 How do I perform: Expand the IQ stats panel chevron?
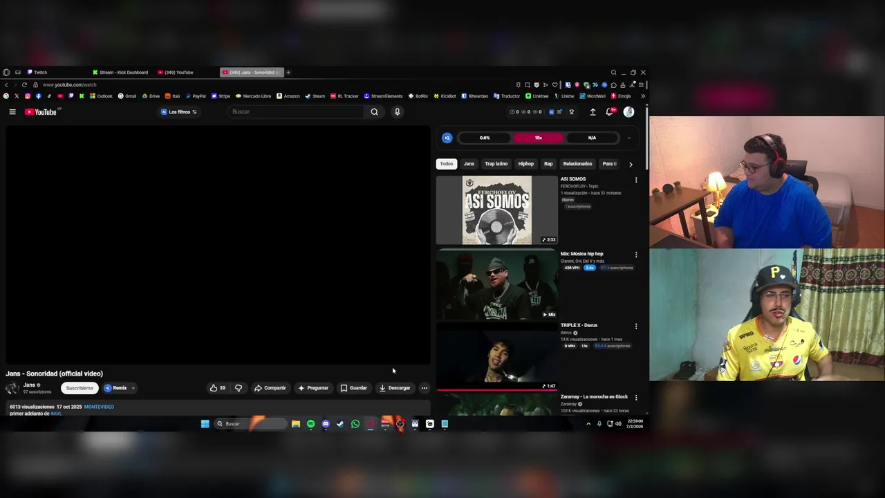pyautogui.click(x=628, y=138)
